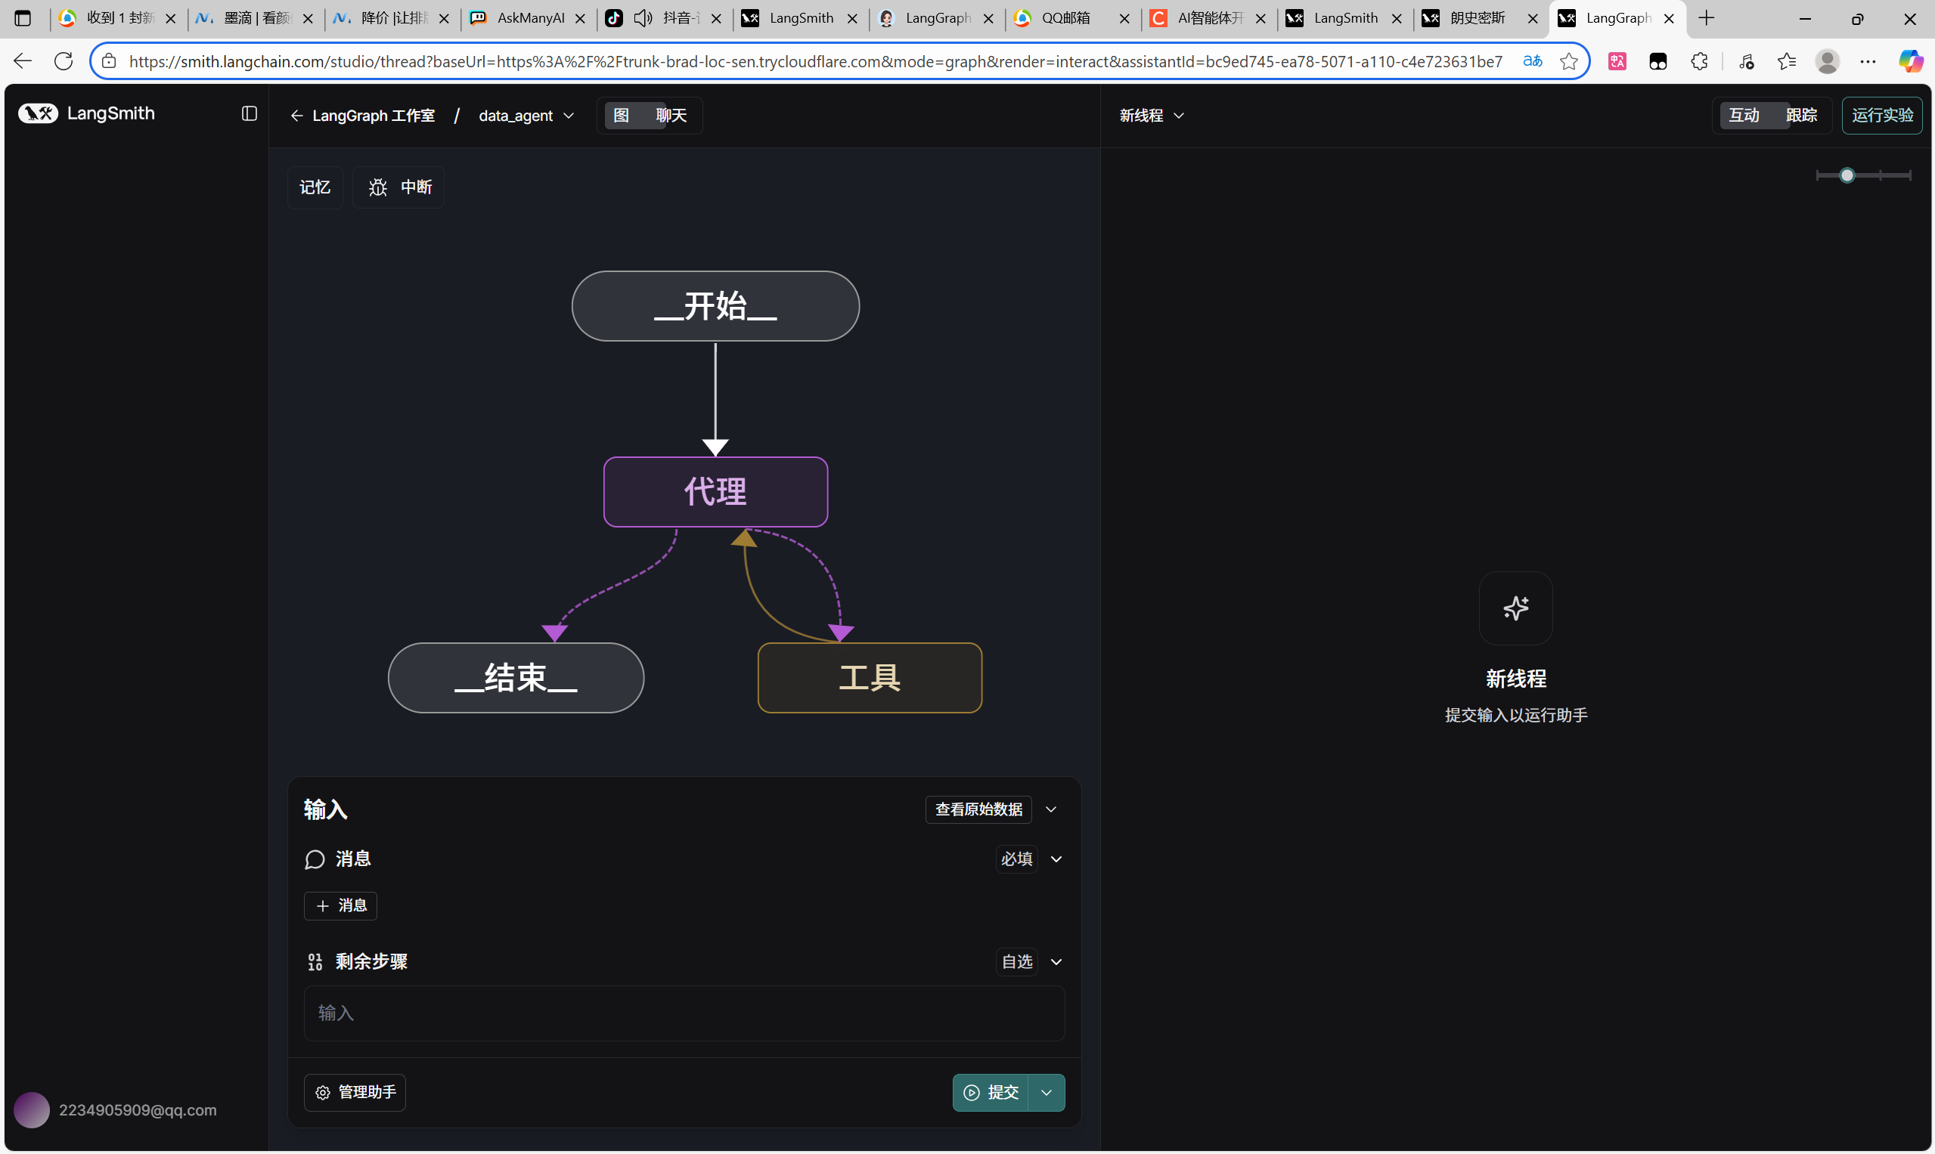Open the dropdown arrow beside 提交
1935x1154 pixels.
pos(1047,1093)
